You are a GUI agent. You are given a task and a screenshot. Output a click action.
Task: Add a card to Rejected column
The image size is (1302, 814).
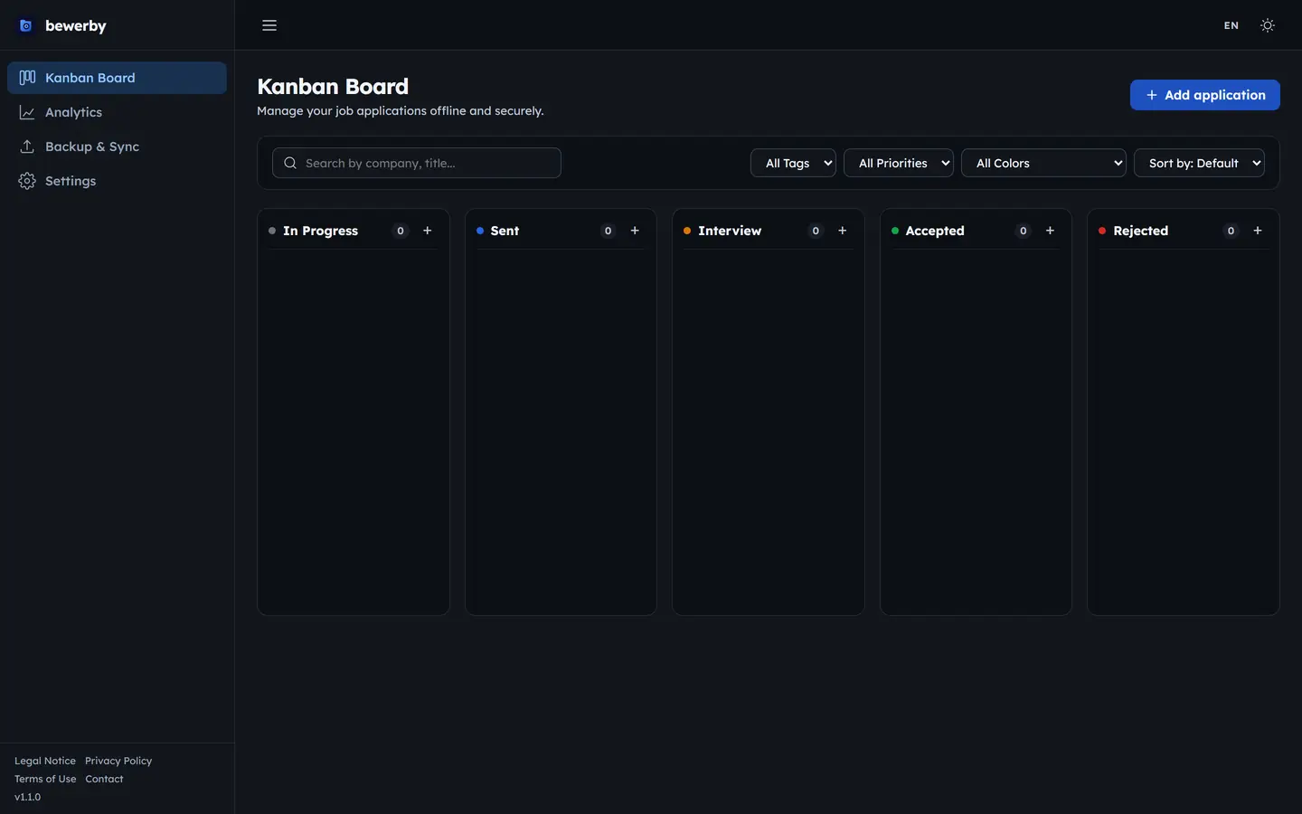pyautogui.click(x=1258, y=231)
